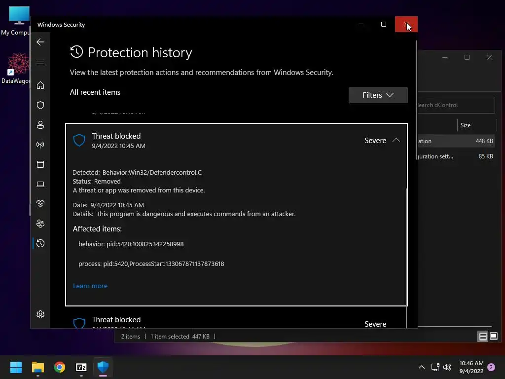Open Device security laptop icon
This screenshot has height=379, width=505.
pos(40,184)
